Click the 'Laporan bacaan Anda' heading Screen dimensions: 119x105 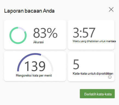pos(29,11)
